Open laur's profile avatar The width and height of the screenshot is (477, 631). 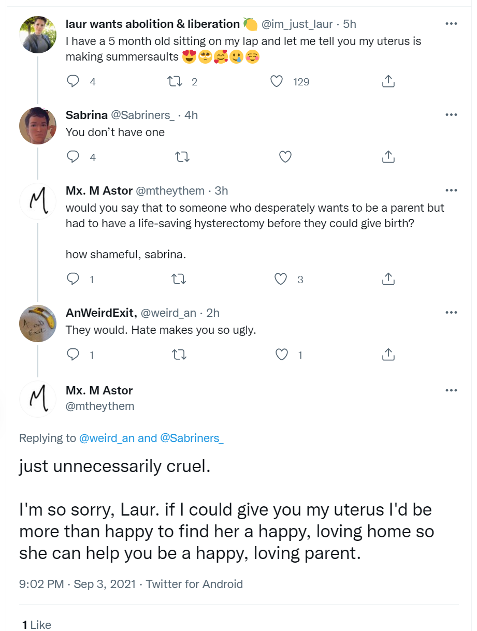click(x=38, y=35)
